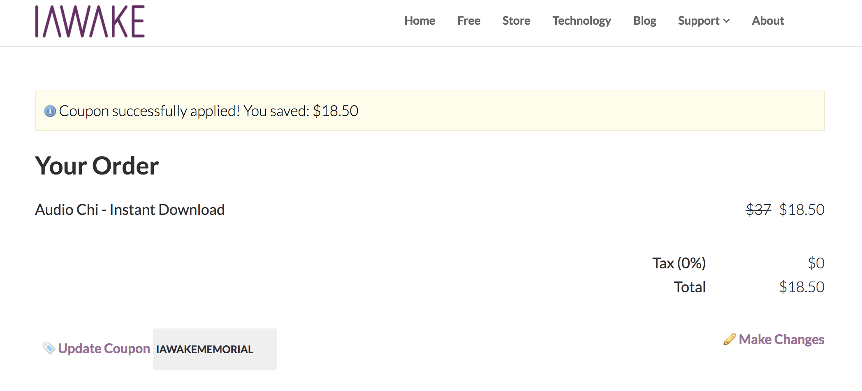Click the pencil icon beside Make Changes
Screen dimensions: 862x391
[x=730, y=340]
